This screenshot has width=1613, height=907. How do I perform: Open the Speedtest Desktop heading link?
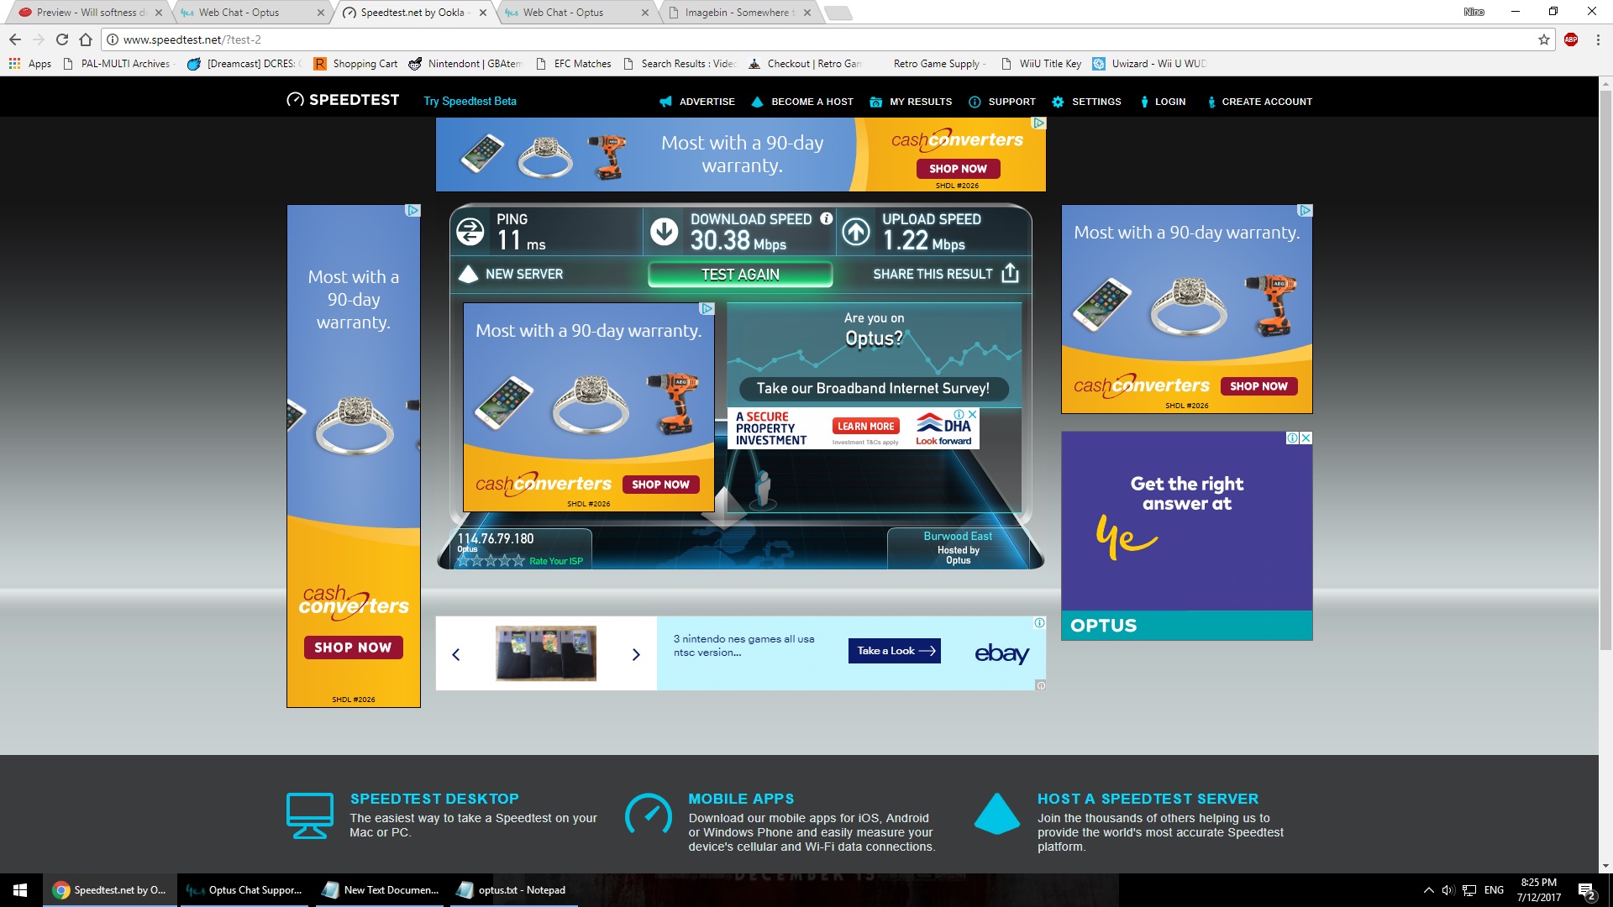click(x=434, y=799)
